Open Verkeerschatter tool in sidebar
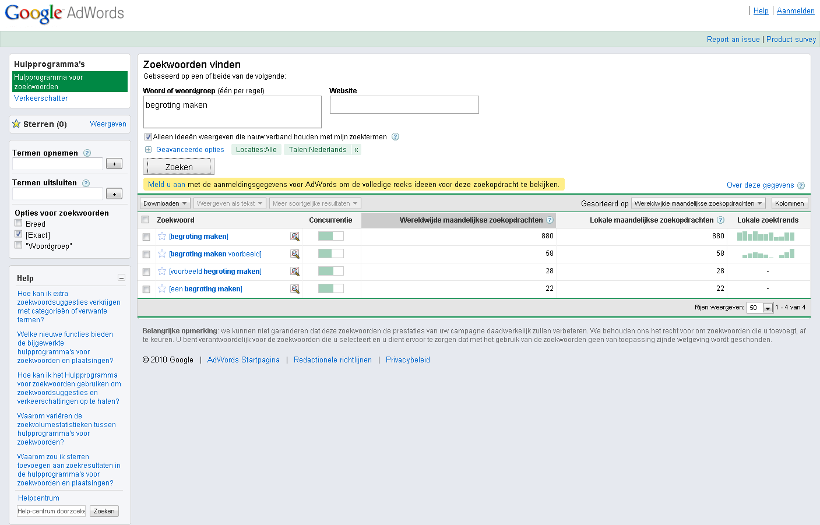 coord(41,98)
